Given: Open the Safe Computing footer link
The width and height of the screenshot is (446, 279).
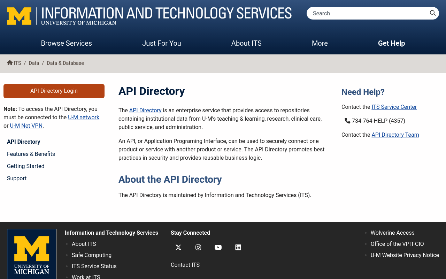Looking at the screenshot, I should click(x=92, y=255).
